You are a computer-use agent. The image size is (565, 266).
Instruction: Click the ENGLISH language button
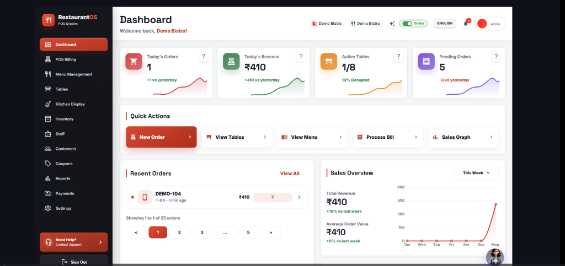[x=445, y=23]
